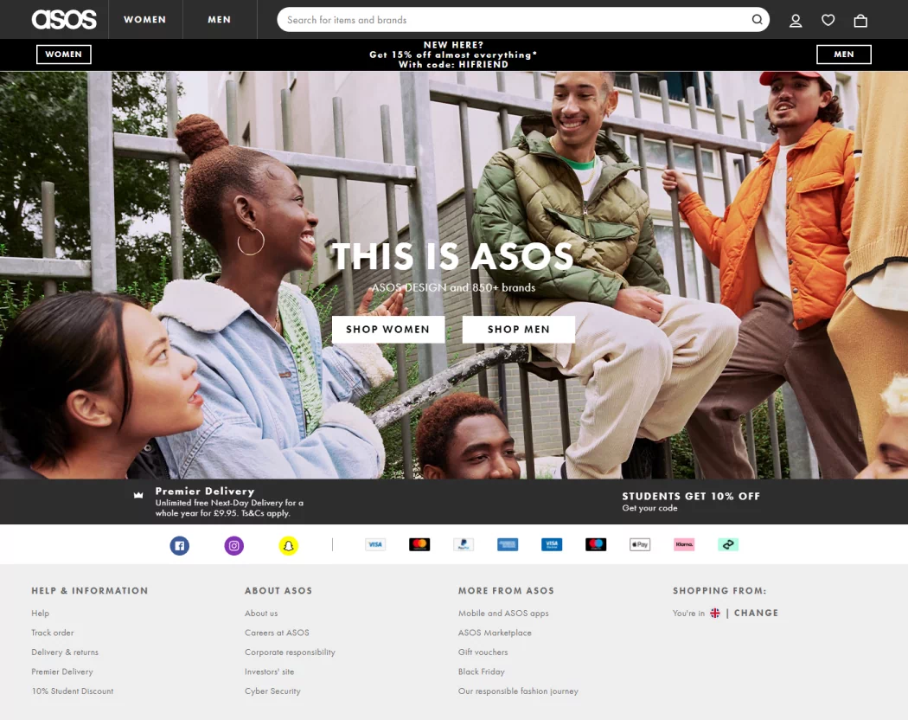
Task: Open ASOS Snapchat icon
Action: coord(288,545)
